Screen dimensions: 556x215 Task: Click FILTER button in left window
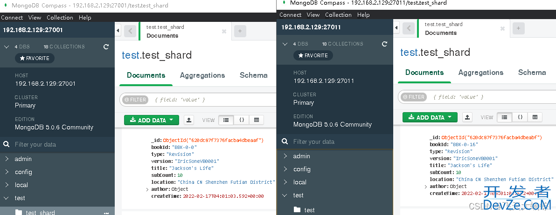[x=135, y=100]
